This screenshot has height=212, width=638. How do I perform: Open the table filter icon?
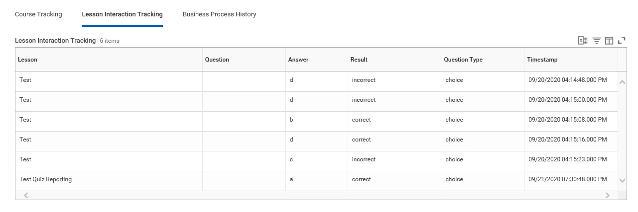point(596,41)
